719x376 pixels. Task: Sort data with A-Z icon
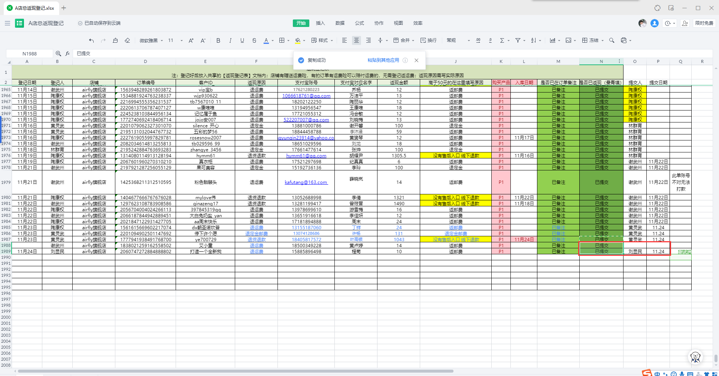coord(534,40)
